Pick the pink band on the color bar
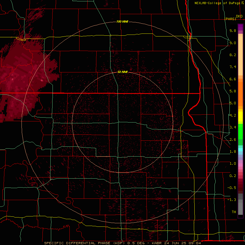This screenshot has width=245, height=245. tap(240, 165)
